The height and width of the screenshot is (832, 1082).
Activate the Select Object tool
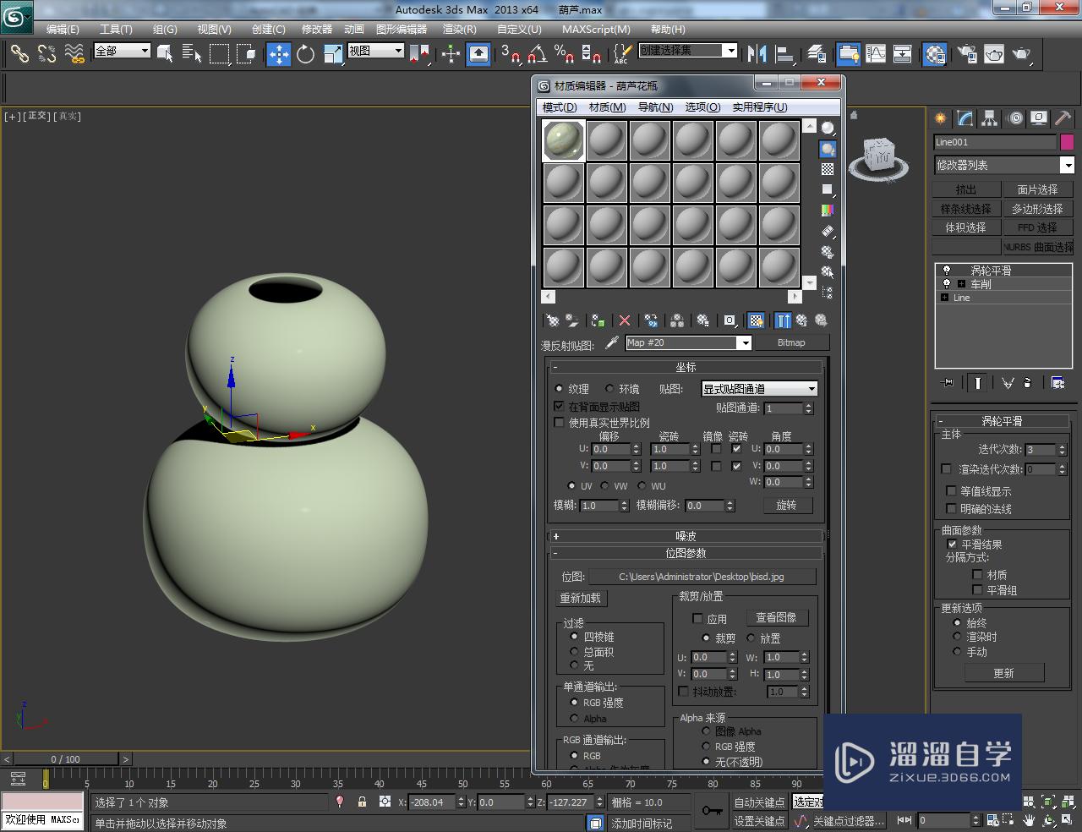[165, 54]
